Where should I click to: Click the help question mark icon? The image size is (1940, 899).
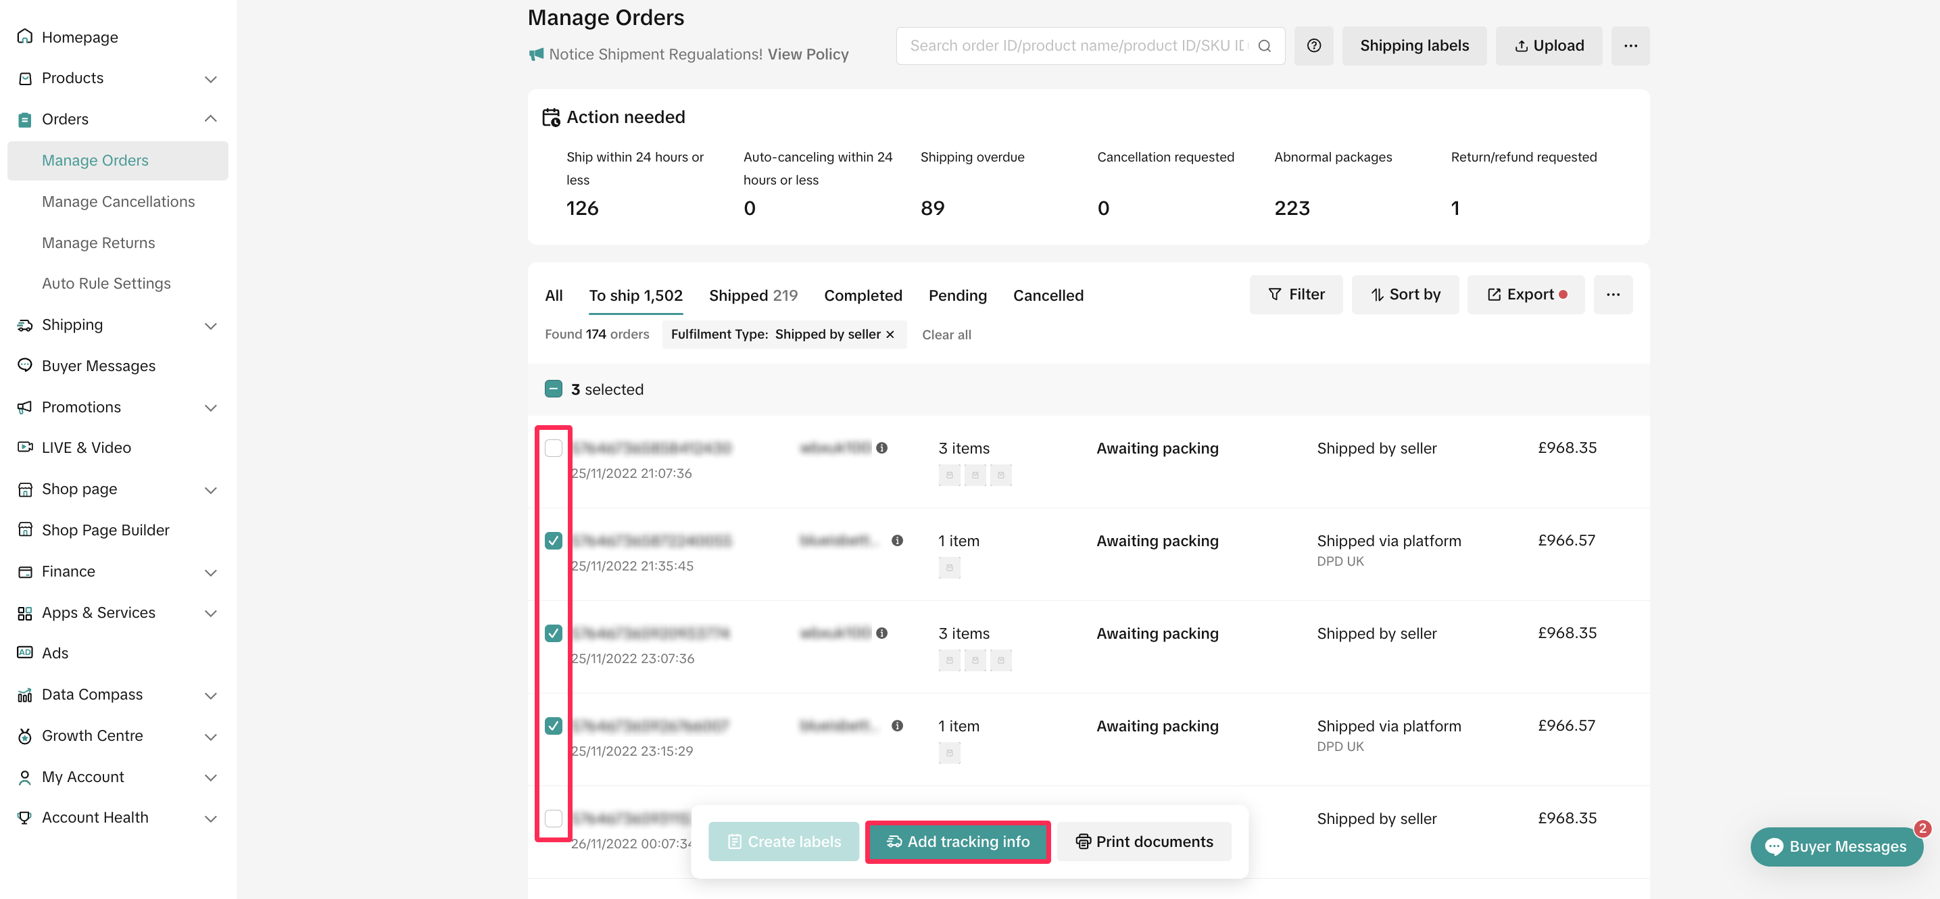point(1313,46)
